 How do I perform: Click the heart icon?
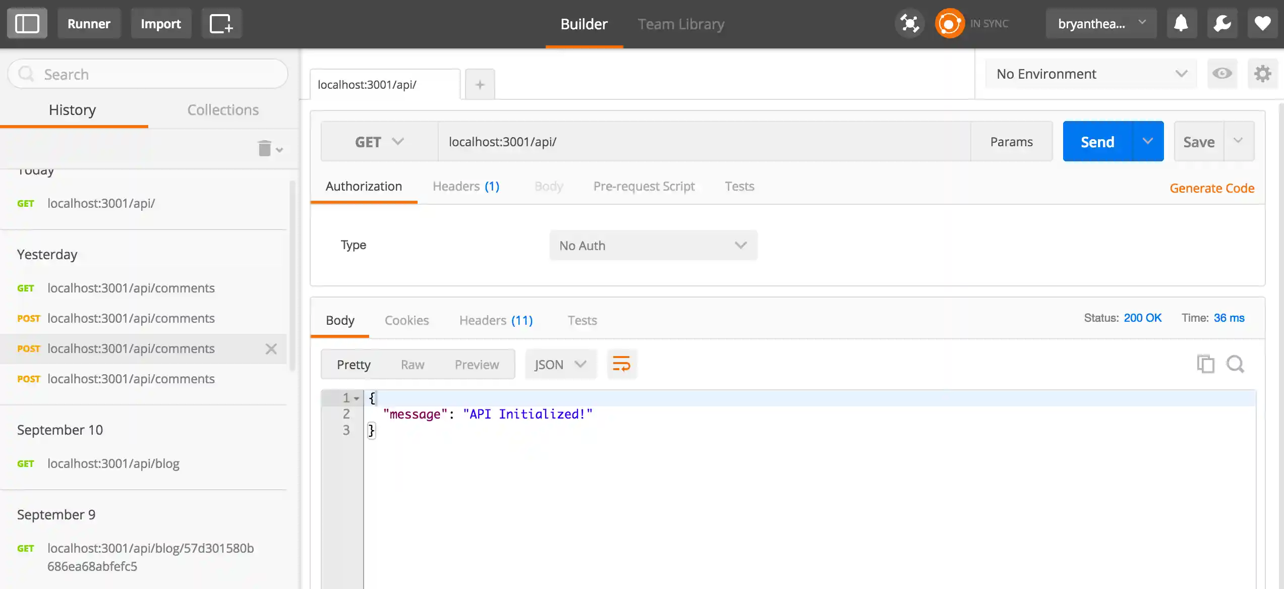[1262, 24]
